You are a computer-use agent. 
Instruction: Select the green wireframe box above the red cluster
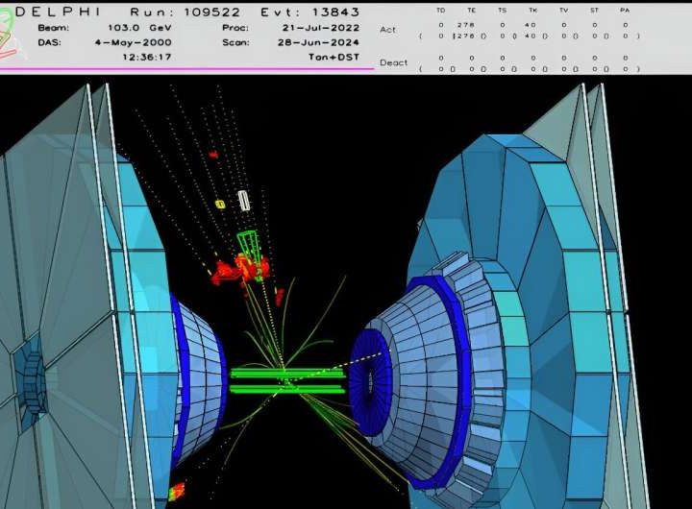248,243
